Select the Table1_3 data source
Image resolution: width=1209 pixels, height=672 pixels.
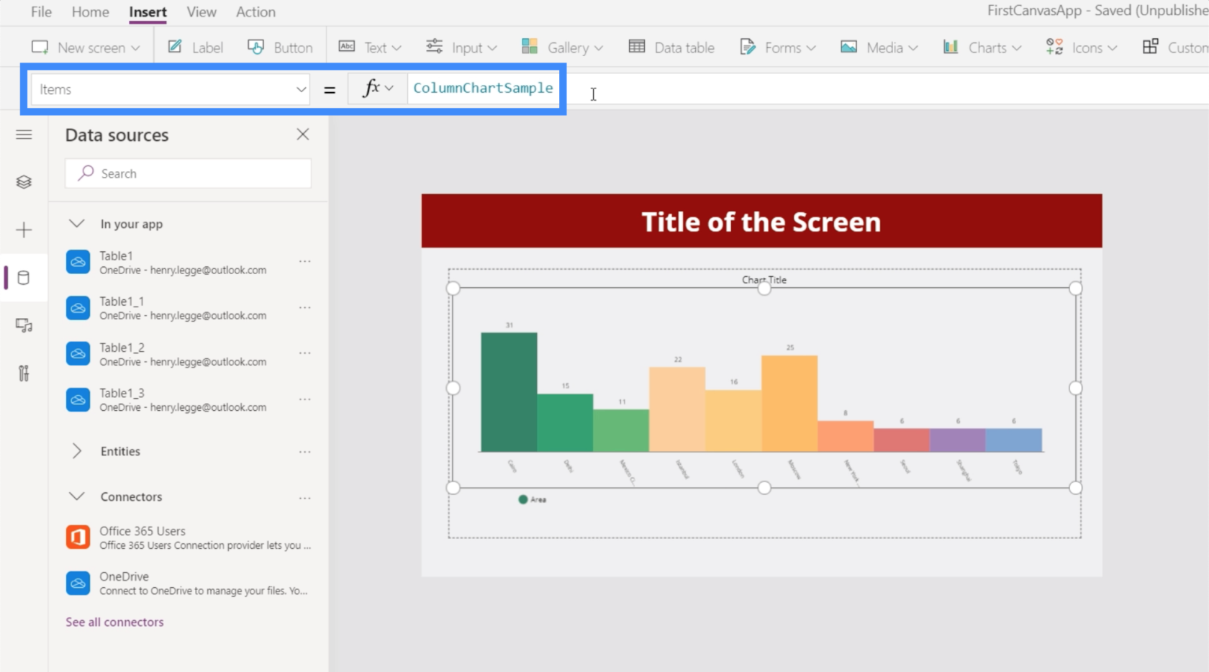click(189, 399)
